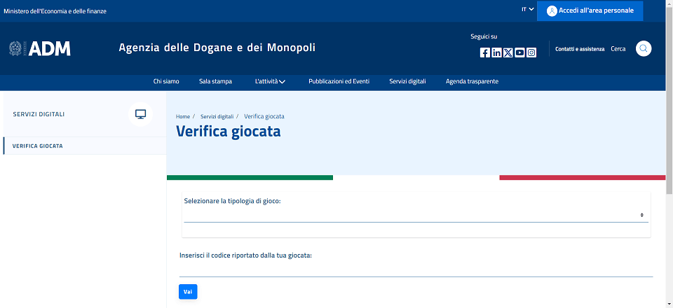This screenshot has width=673, height=308.
Task: Click the monitor icon beside Servizi Digitali
Action: pos(140,114)
